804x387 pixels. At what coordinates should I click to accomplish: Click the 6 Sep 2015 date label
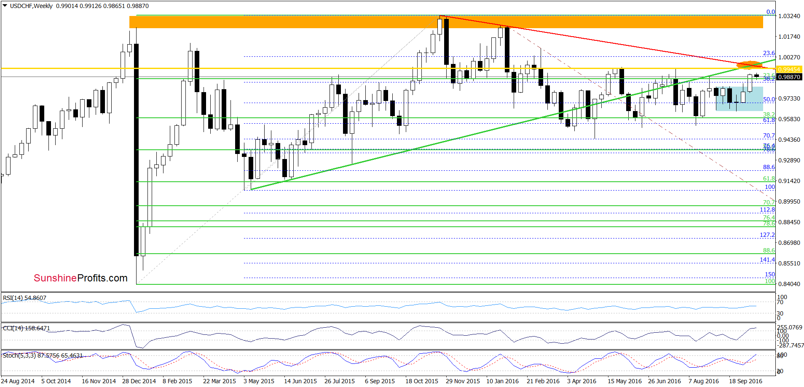[x=380, y=381]
